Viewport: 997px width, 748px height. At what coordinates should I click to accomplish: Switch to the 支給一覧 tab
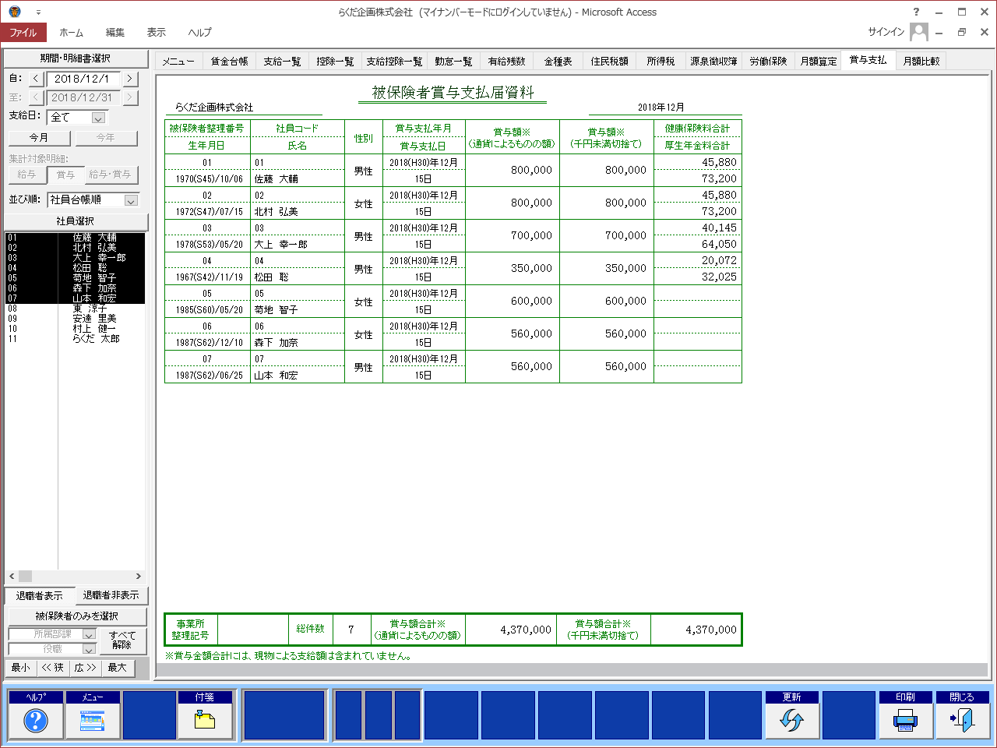click(282, 61)
